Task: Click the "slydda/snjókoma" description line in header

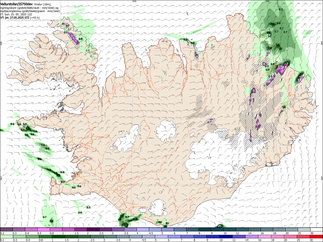Action: pos(30,11)
